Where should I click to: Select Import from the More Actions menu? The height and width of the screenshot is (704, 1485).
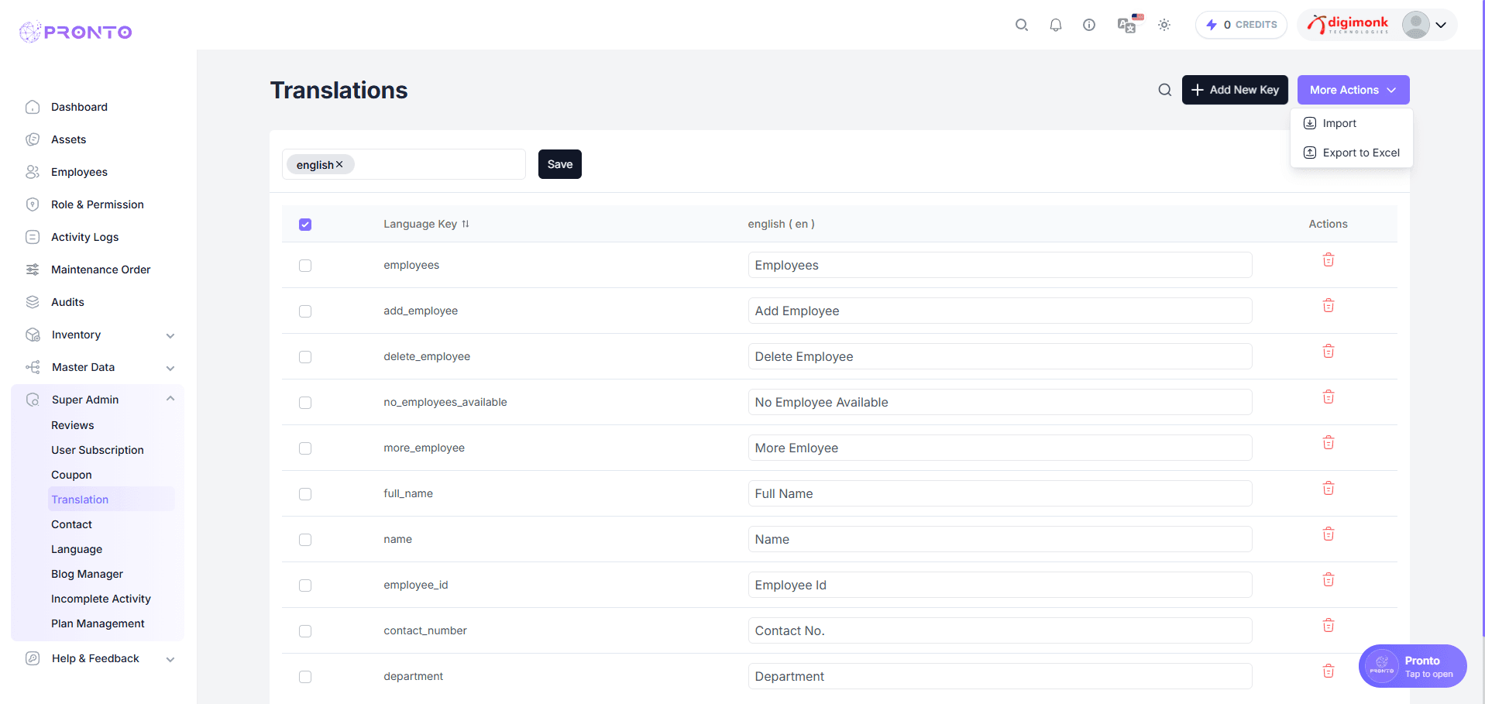(1338, 123)
